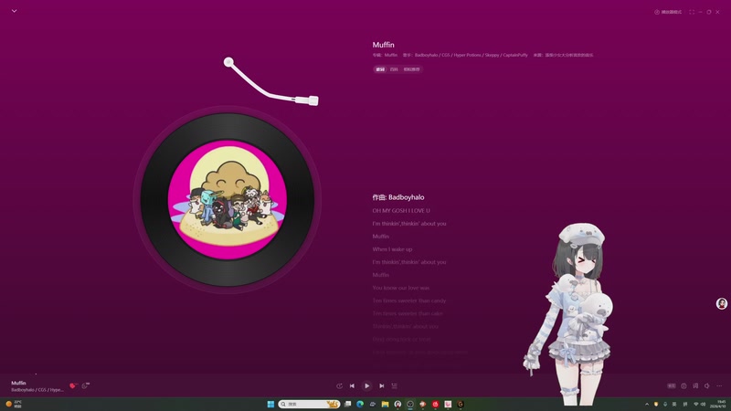Open artist CaptainPuffy link
The height and width of the screenshot is (411, 731).
[x=515, y=55]
